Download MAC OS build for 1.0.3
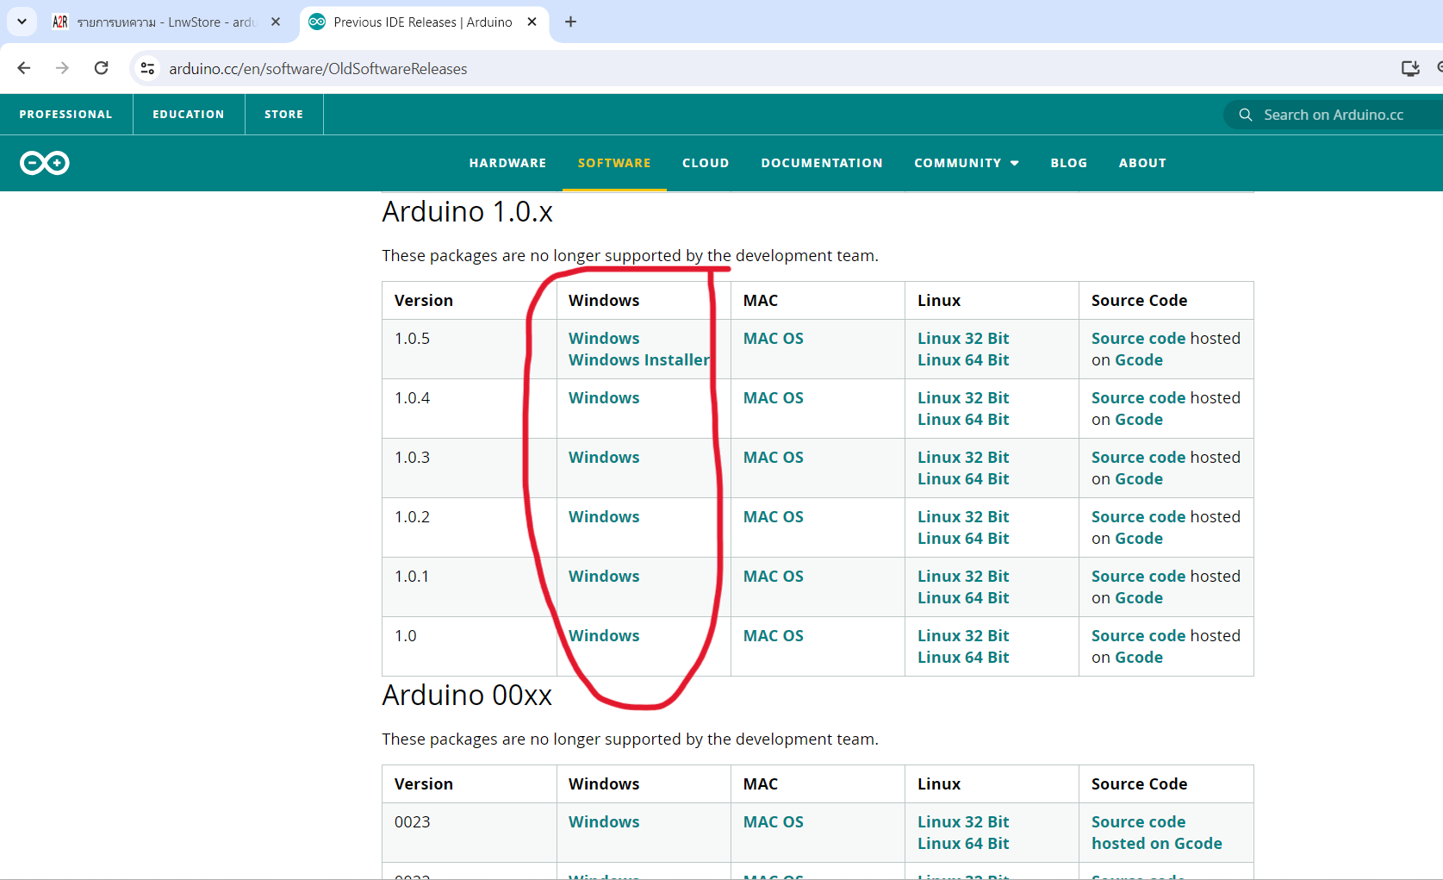 click(x=774, y=458)
